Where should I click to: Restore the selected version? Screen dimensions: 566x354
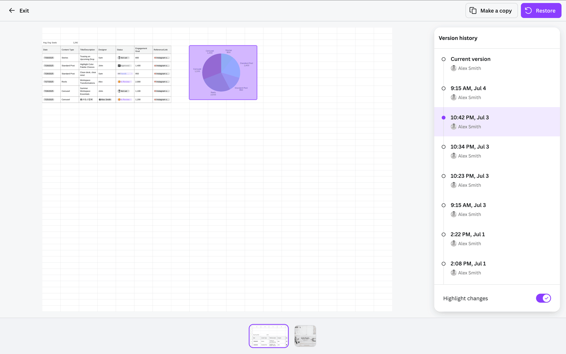(x=541, y=11)
